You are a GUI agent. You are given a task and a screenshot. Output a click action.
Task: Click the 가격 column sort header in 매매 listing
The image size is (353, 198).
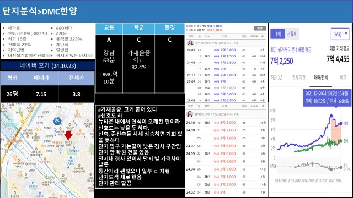pyautogui.click(x=225, y=36)
